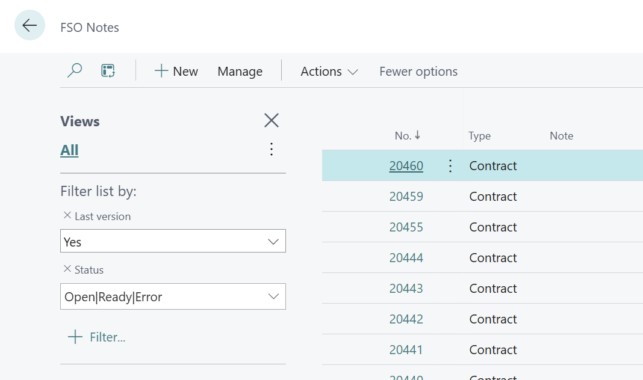This screenshot has height=380, width=643.
Task: Open note number 20459
Action: 406,197
